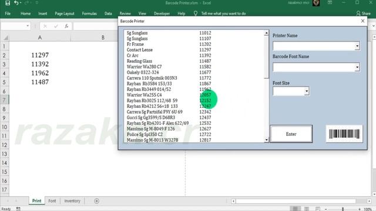
Task: Click cell containing 11392
Action: coord(40,64)
